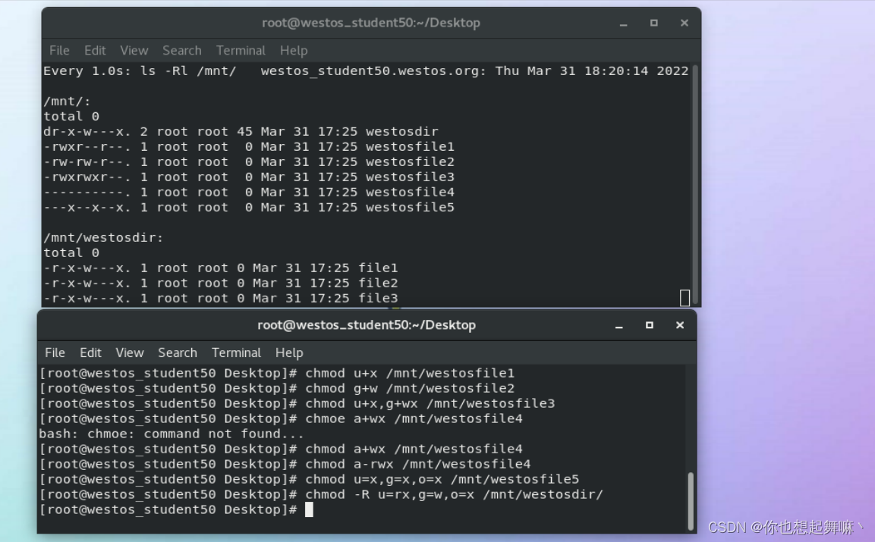The image size is (875, 542).
Task: Open the Help menu in the bottom terminal
Action: pos(289,352)
